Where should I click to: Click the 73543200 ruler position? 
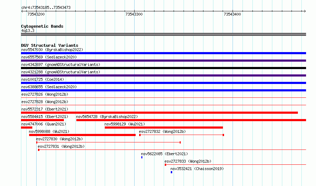click(36, 14)
